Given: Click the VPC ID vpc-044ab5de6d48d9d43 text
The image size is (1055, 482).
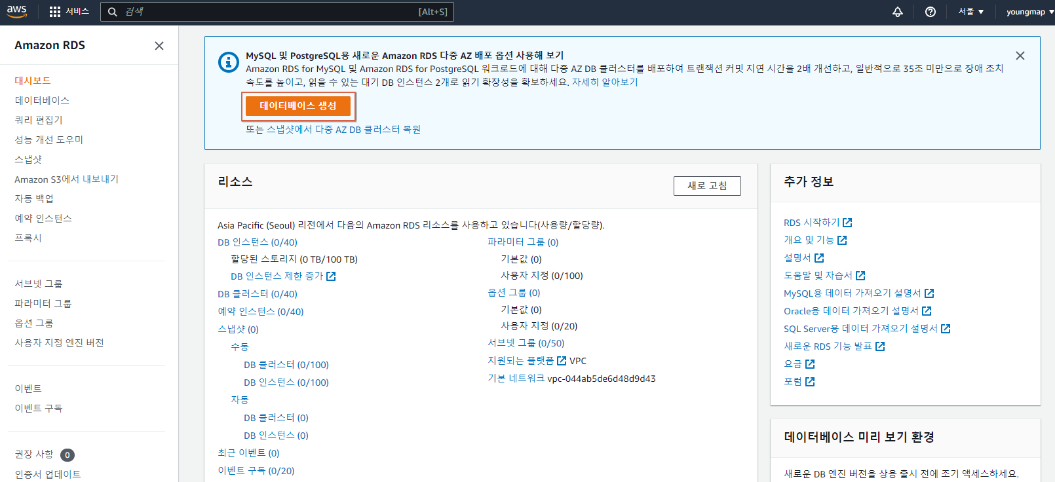Looking at the screenshot, I should click(x=602, y=379).
